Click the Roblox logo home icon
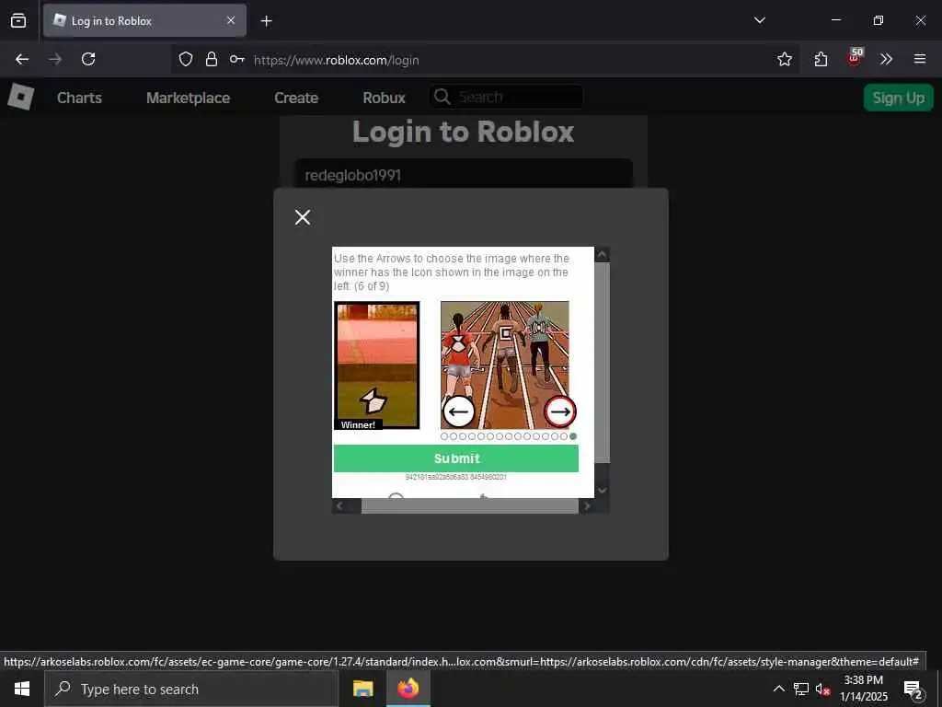 21,97
